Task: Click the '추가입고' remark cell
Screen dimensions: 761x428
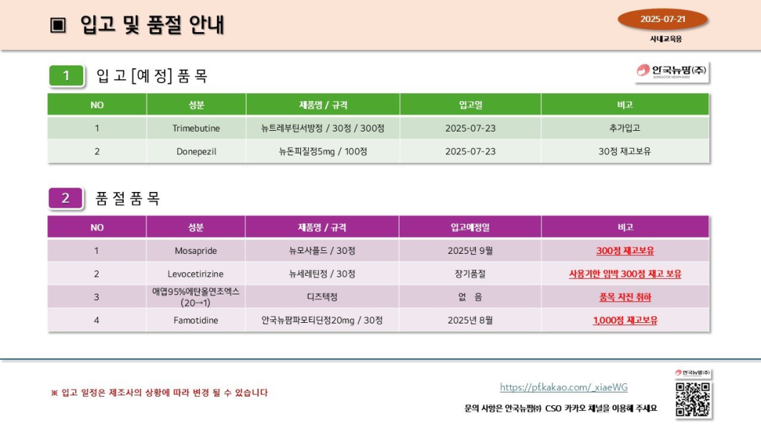Action: pyautogui.click(x=624, y=128)
